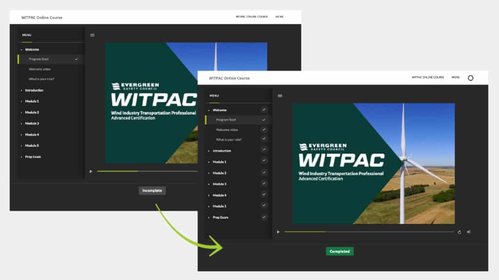Screen dimensions: 499x280
Task: Expand Module 4 arrow in front window
Action: pyautogui.click(x=209, y=195)
